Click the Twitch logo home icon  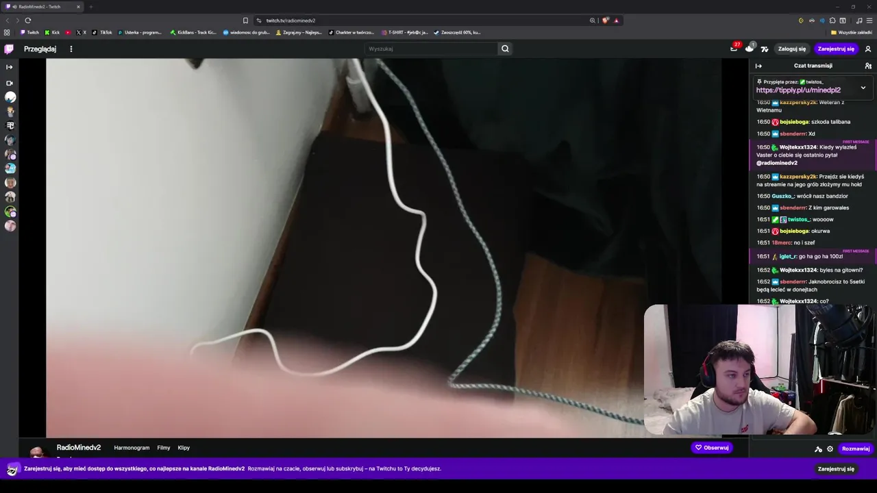[9, 49]
